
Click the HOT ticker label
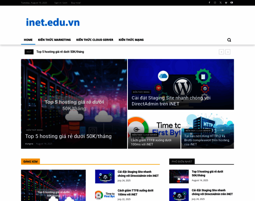tap(29, 52)
